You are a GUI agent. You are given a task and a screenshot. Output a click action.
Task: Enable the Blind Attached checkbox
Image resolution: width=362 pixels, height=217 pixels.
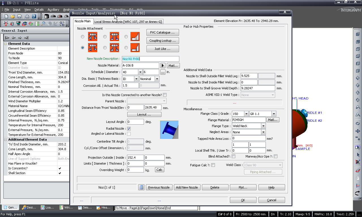234,156
